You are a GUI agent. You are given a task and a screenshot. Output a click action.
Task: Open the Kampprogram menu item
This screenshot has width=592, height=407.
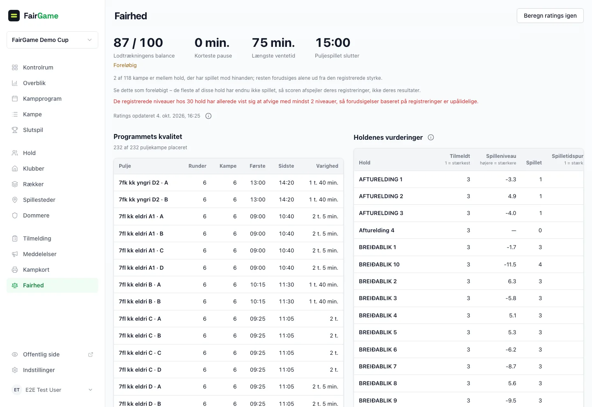point(52,99)
